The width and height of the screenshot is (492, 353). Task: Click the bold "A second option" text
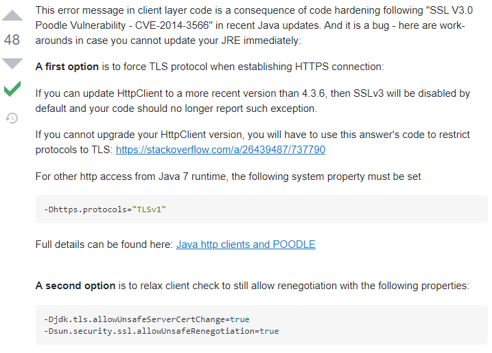pos(75,286)
